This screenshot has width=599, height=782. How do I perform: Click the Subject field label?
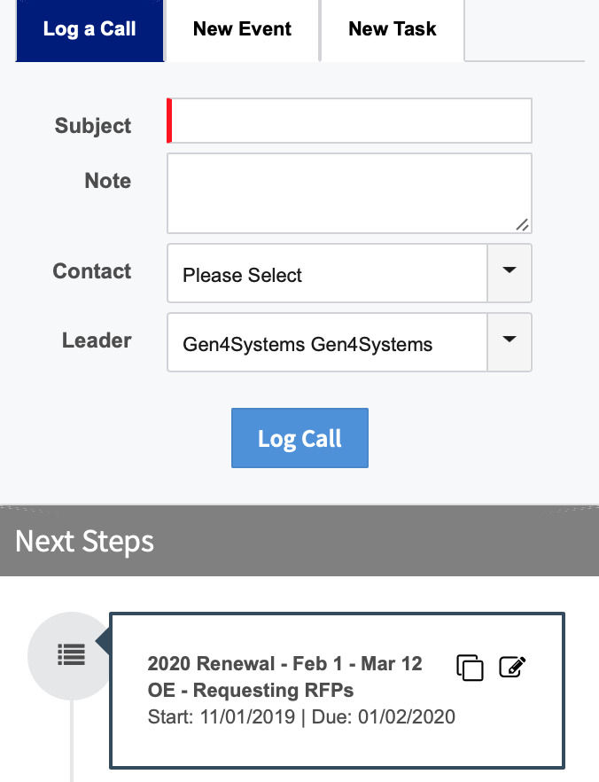click(x=93, y=126)
